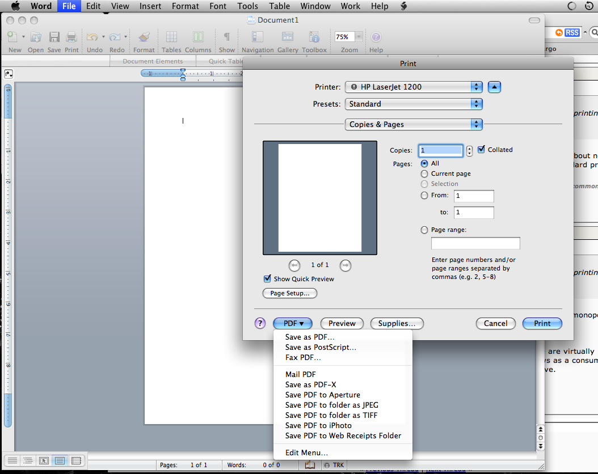This screenshot has height=474, width=598.
Task: Open the Gallery toolbar icon
Action: pos(288,37)
